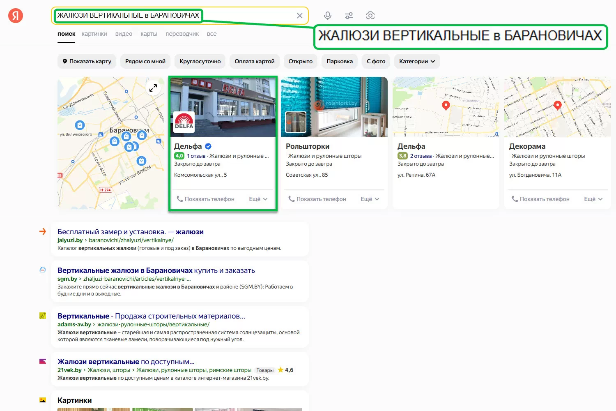Expand Ещё menu on Рольшторки card
Image resolution: width=616 pixels, height=411 pixels.
370,199
